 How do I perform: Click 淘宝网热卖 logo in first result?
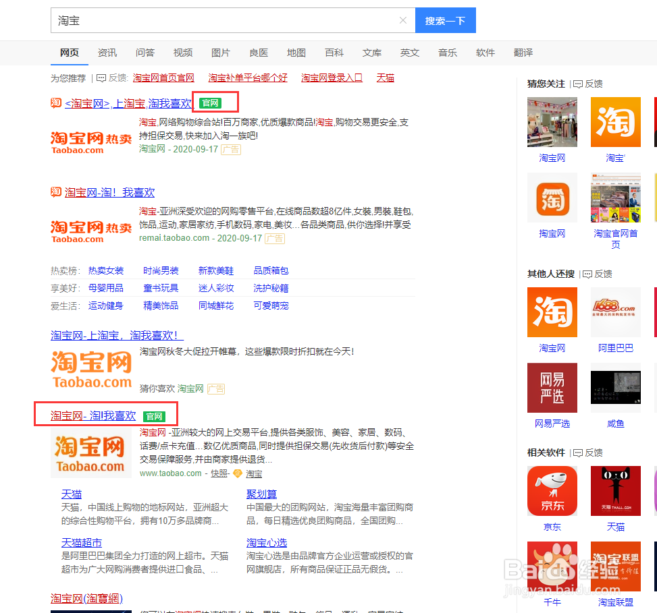coord(91,143)
